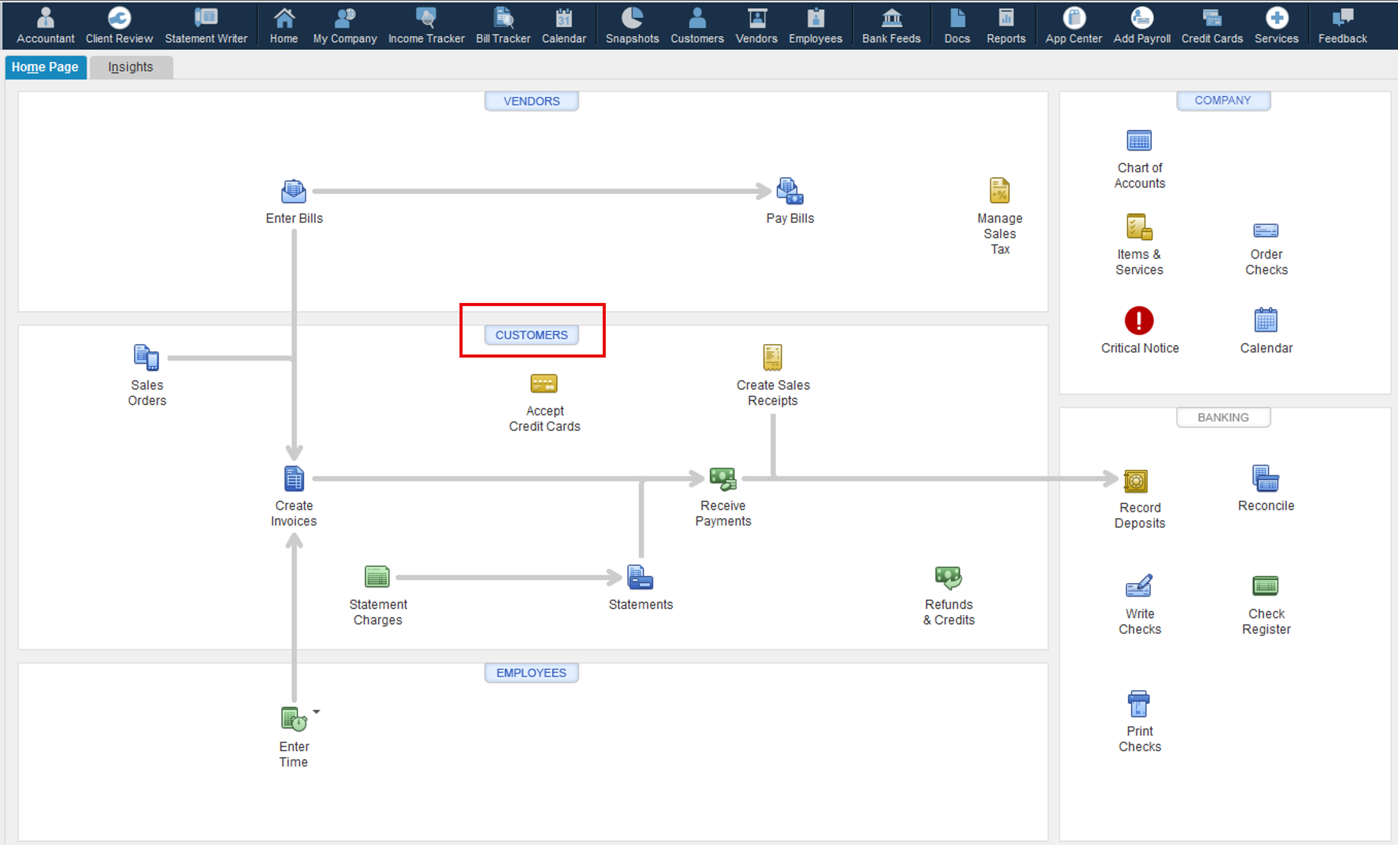Open the Critical Notice alert icon

click(x=1139, y=320)
